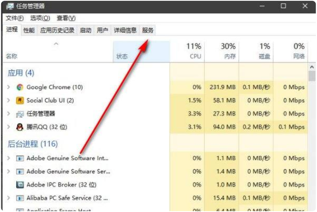This screenshot has width=317, height=212.
Task: Select the 后台进程 (116) group heading
Action: (33, 144)
